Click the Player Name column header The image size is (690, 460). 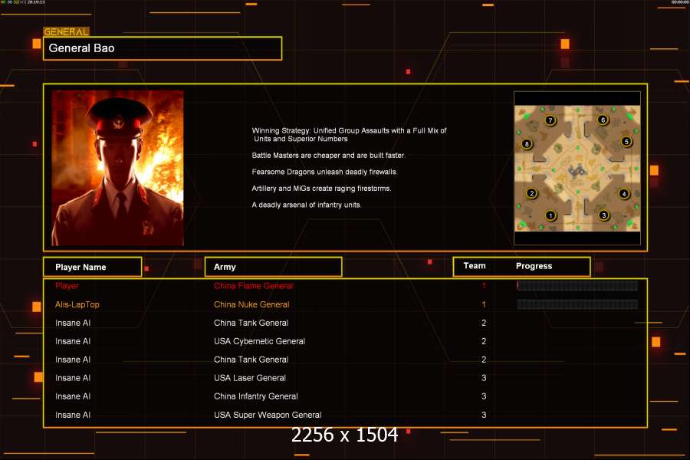[92, 267]
